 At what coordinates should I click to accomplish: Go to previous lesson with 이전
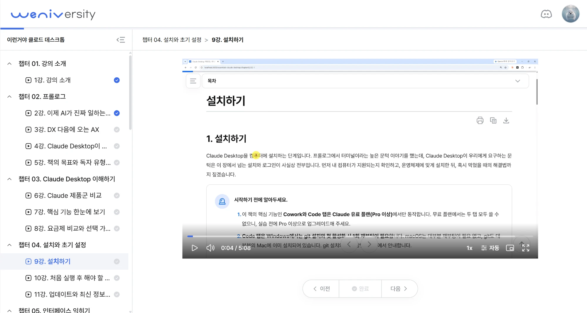(x=321, y=289)
